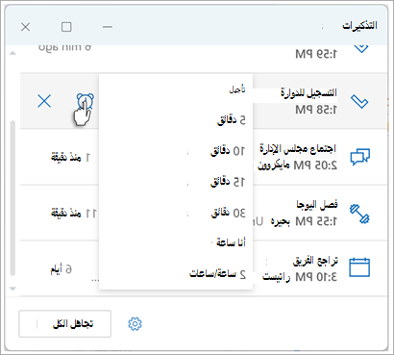Screen dimensions: 394x355
Task: Click the تجاهل الكل button
Action: pos(65,324)
